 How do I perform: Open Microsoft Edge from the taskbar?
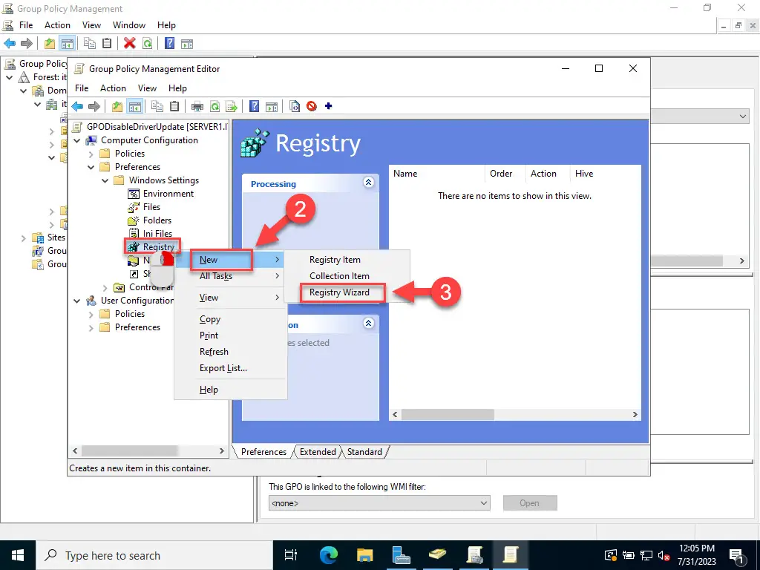point(329,555)
